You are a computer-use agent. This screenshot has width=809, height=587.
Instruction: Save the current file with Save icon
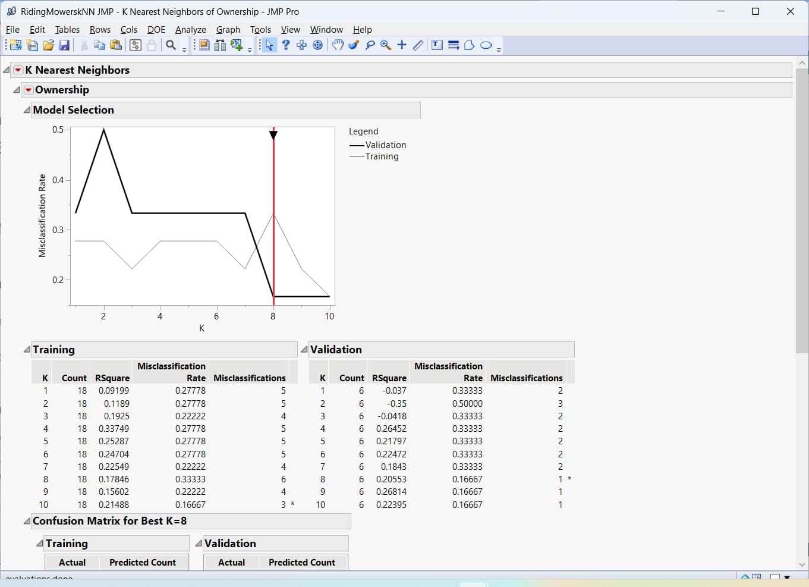pos(64,45)
